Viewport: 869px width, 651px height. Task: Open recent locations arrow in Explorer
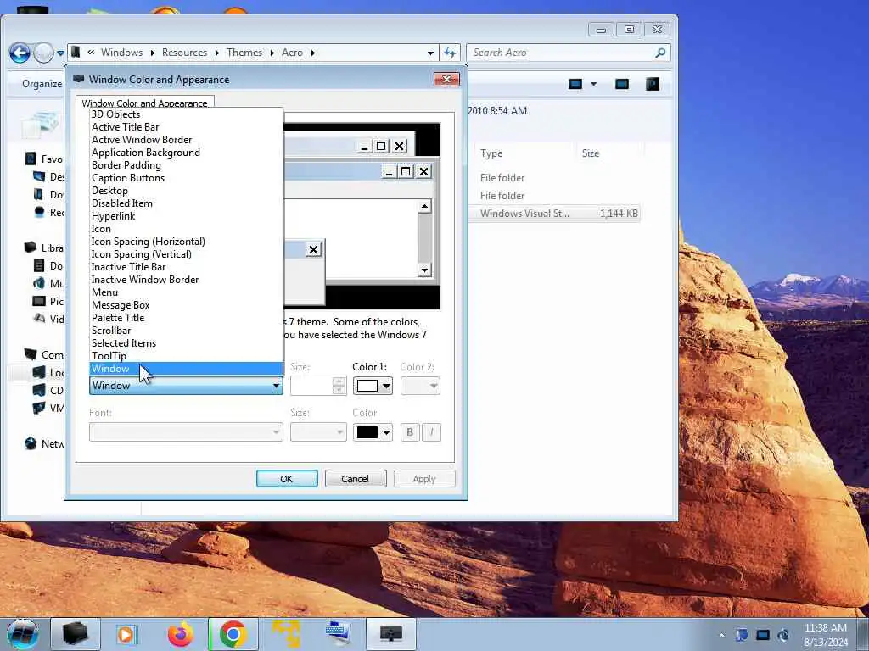[60, 53]
